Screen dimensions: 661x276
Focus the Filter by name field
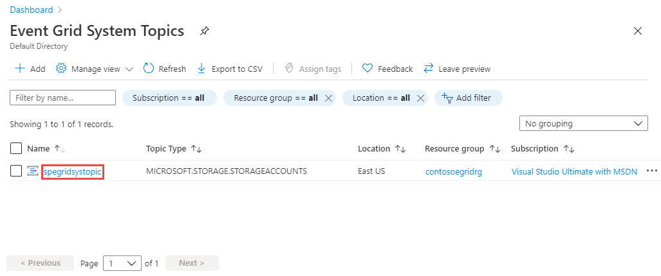click(x=63, y=98)
